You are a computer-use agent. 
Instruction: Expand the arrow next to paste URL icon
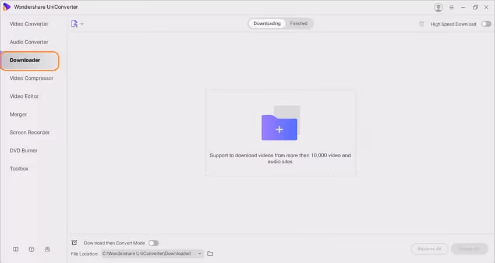click(82, 24)
